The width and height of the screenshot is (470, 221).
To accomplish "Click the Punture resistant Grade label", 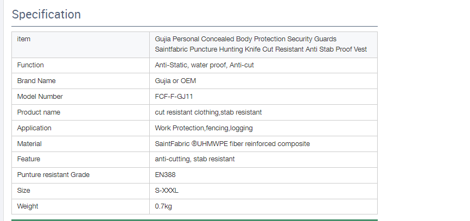I will point(53,175).
